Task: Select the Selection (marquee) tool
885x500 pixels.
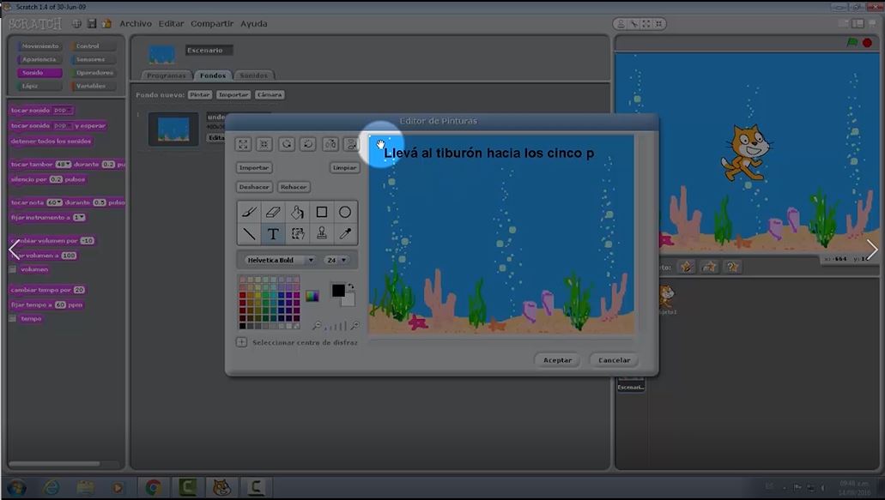Action: pyautogui.click(x=298, y=233)
